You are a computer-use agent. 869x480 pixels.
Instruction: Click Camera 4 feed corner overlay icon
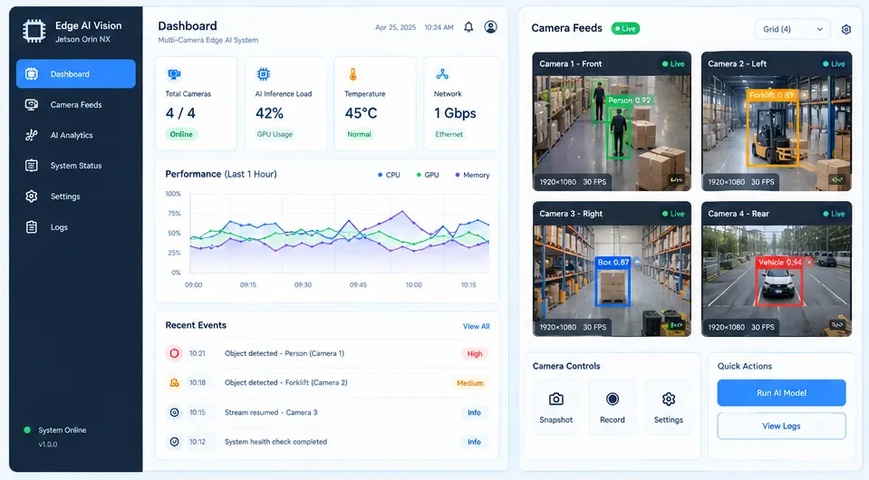[x=837, y=325]
